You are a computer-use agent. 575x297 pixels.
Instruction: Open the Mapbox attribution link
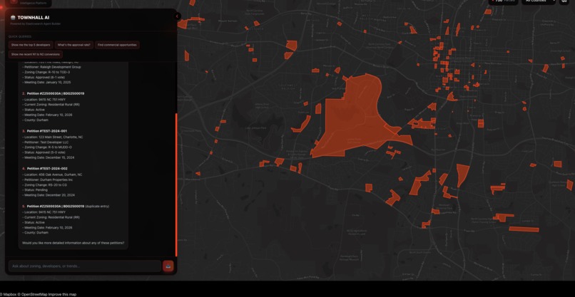(7, 294)
